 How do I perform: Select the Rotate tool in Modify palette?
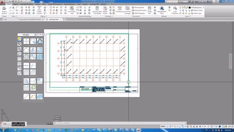coord(26,50)
